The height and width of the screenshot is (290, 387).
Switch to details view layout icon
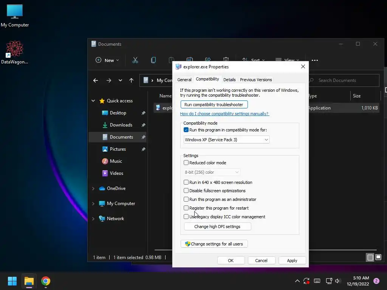click(x=370, y=258)
